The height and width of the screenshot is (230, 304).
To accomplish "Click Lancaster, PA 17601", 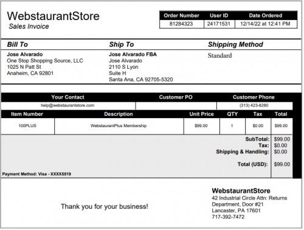I will click(x=236, y=211).
